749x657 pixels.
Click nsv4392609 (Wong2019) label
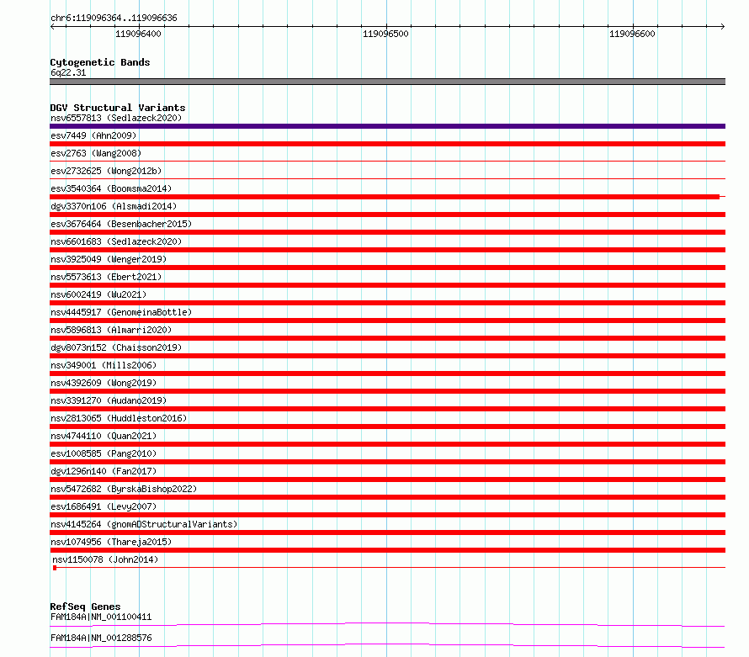click(104, 383)
